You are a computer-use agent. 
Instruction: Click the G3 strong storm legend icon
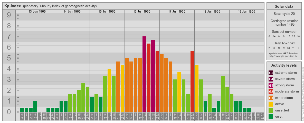(x=271, y=85)
